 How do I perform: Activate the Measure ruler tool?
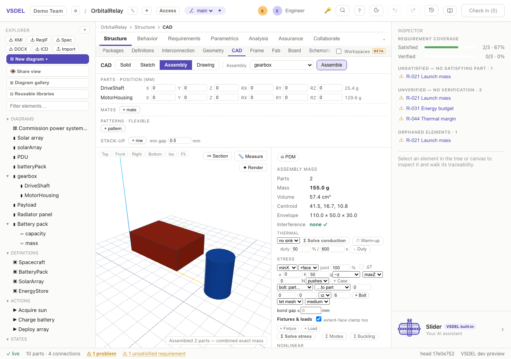(x=251, y=156)
